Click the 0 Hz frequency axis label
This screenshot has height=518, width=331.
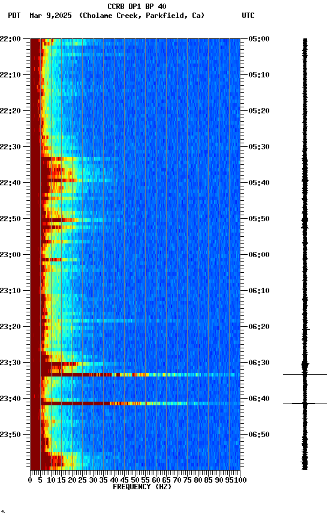point(30,480)
